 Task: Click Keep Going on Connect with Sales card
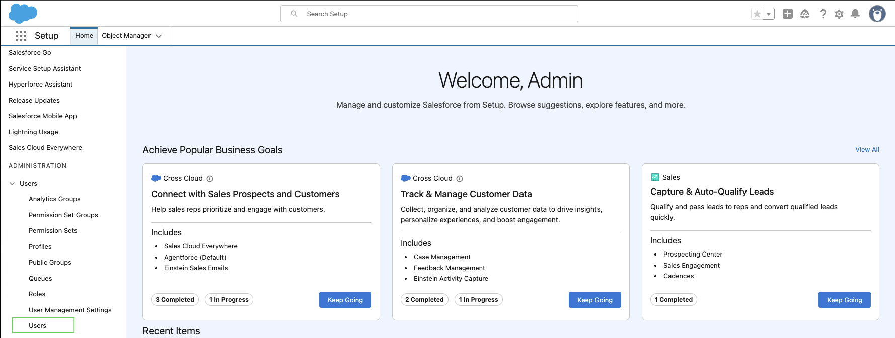pyautogui.click(x=345, y=300)
